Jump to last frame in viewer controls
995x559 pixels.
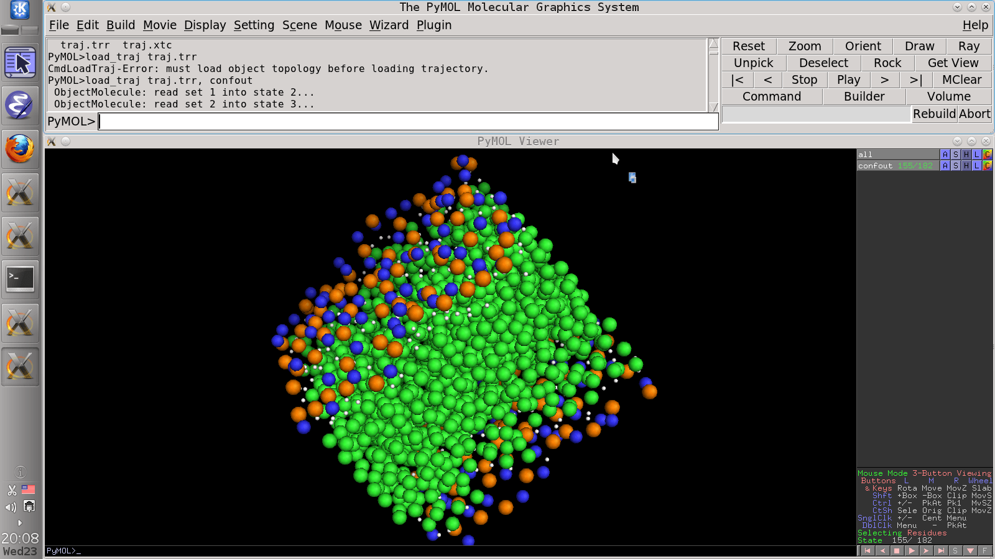tap(941, 551)
